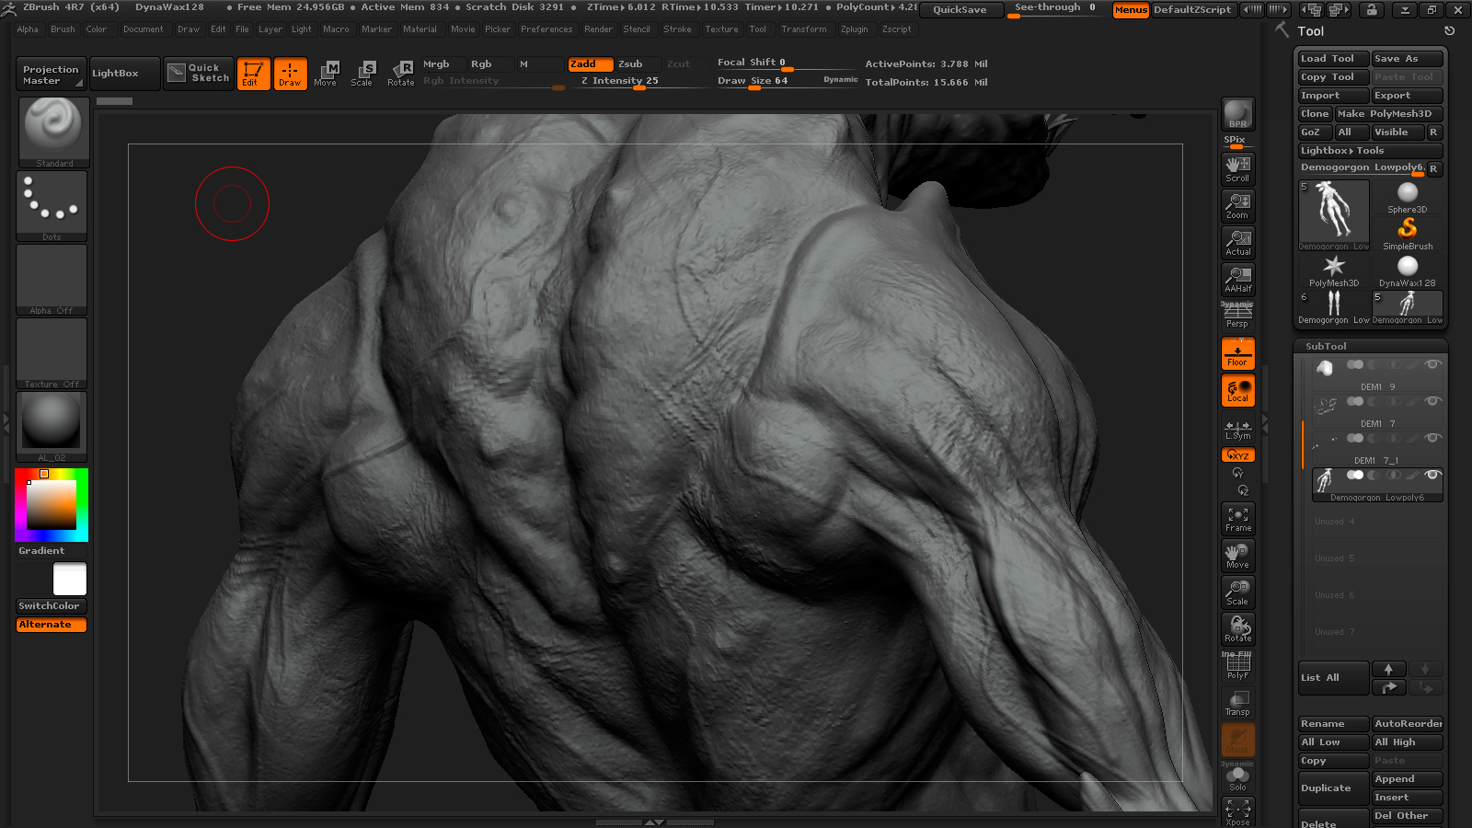The height and width of the screenshot is (828, 1472).
Task: Open the Dots stroke type selector
Action: pyautogui.click(x=52, y=206)
